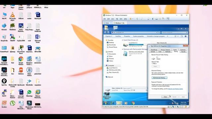The width and height of the screenshot is (212, 119).
Task: Open the VMware Tabs menu
Action: [x=121, y=19]
